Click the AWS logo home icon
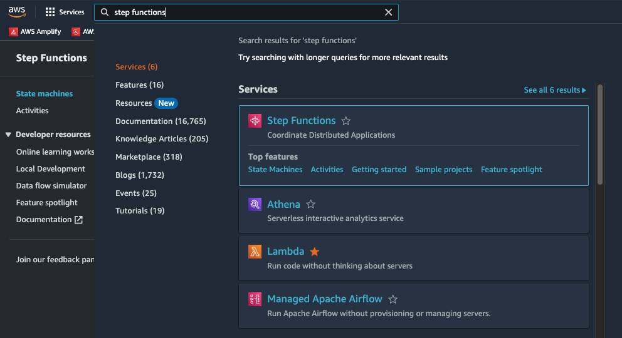 [x=17, y=12]
